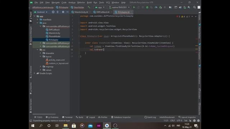Open the Problems tool window
Viewport: 230px width, 129px height.
52,117
